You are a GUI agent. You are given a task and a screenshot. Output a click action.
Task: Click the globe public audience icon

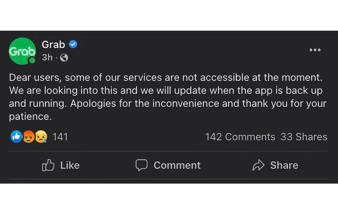(x=64, y=58)
